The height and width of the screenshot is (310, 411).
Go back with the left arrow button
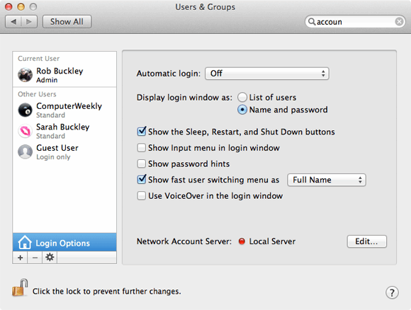click(x=13, y=21)
